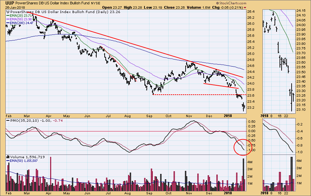Viewport: 311px width, 196px height.
Task: Click the EMA(200) 24.47 legend entry
Action: click(22, 23)
